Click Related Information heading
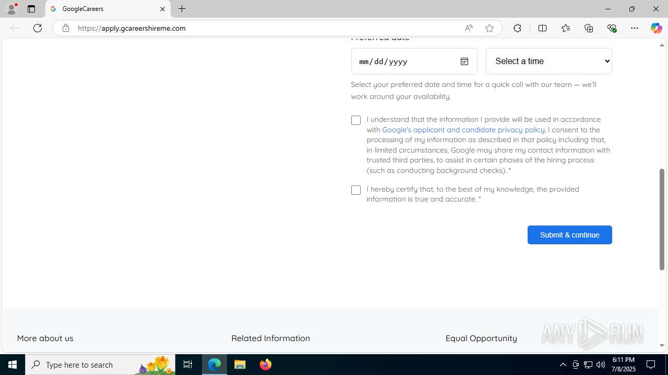The image size is (668, 375). pyautogui.click(x=270, y=338)
